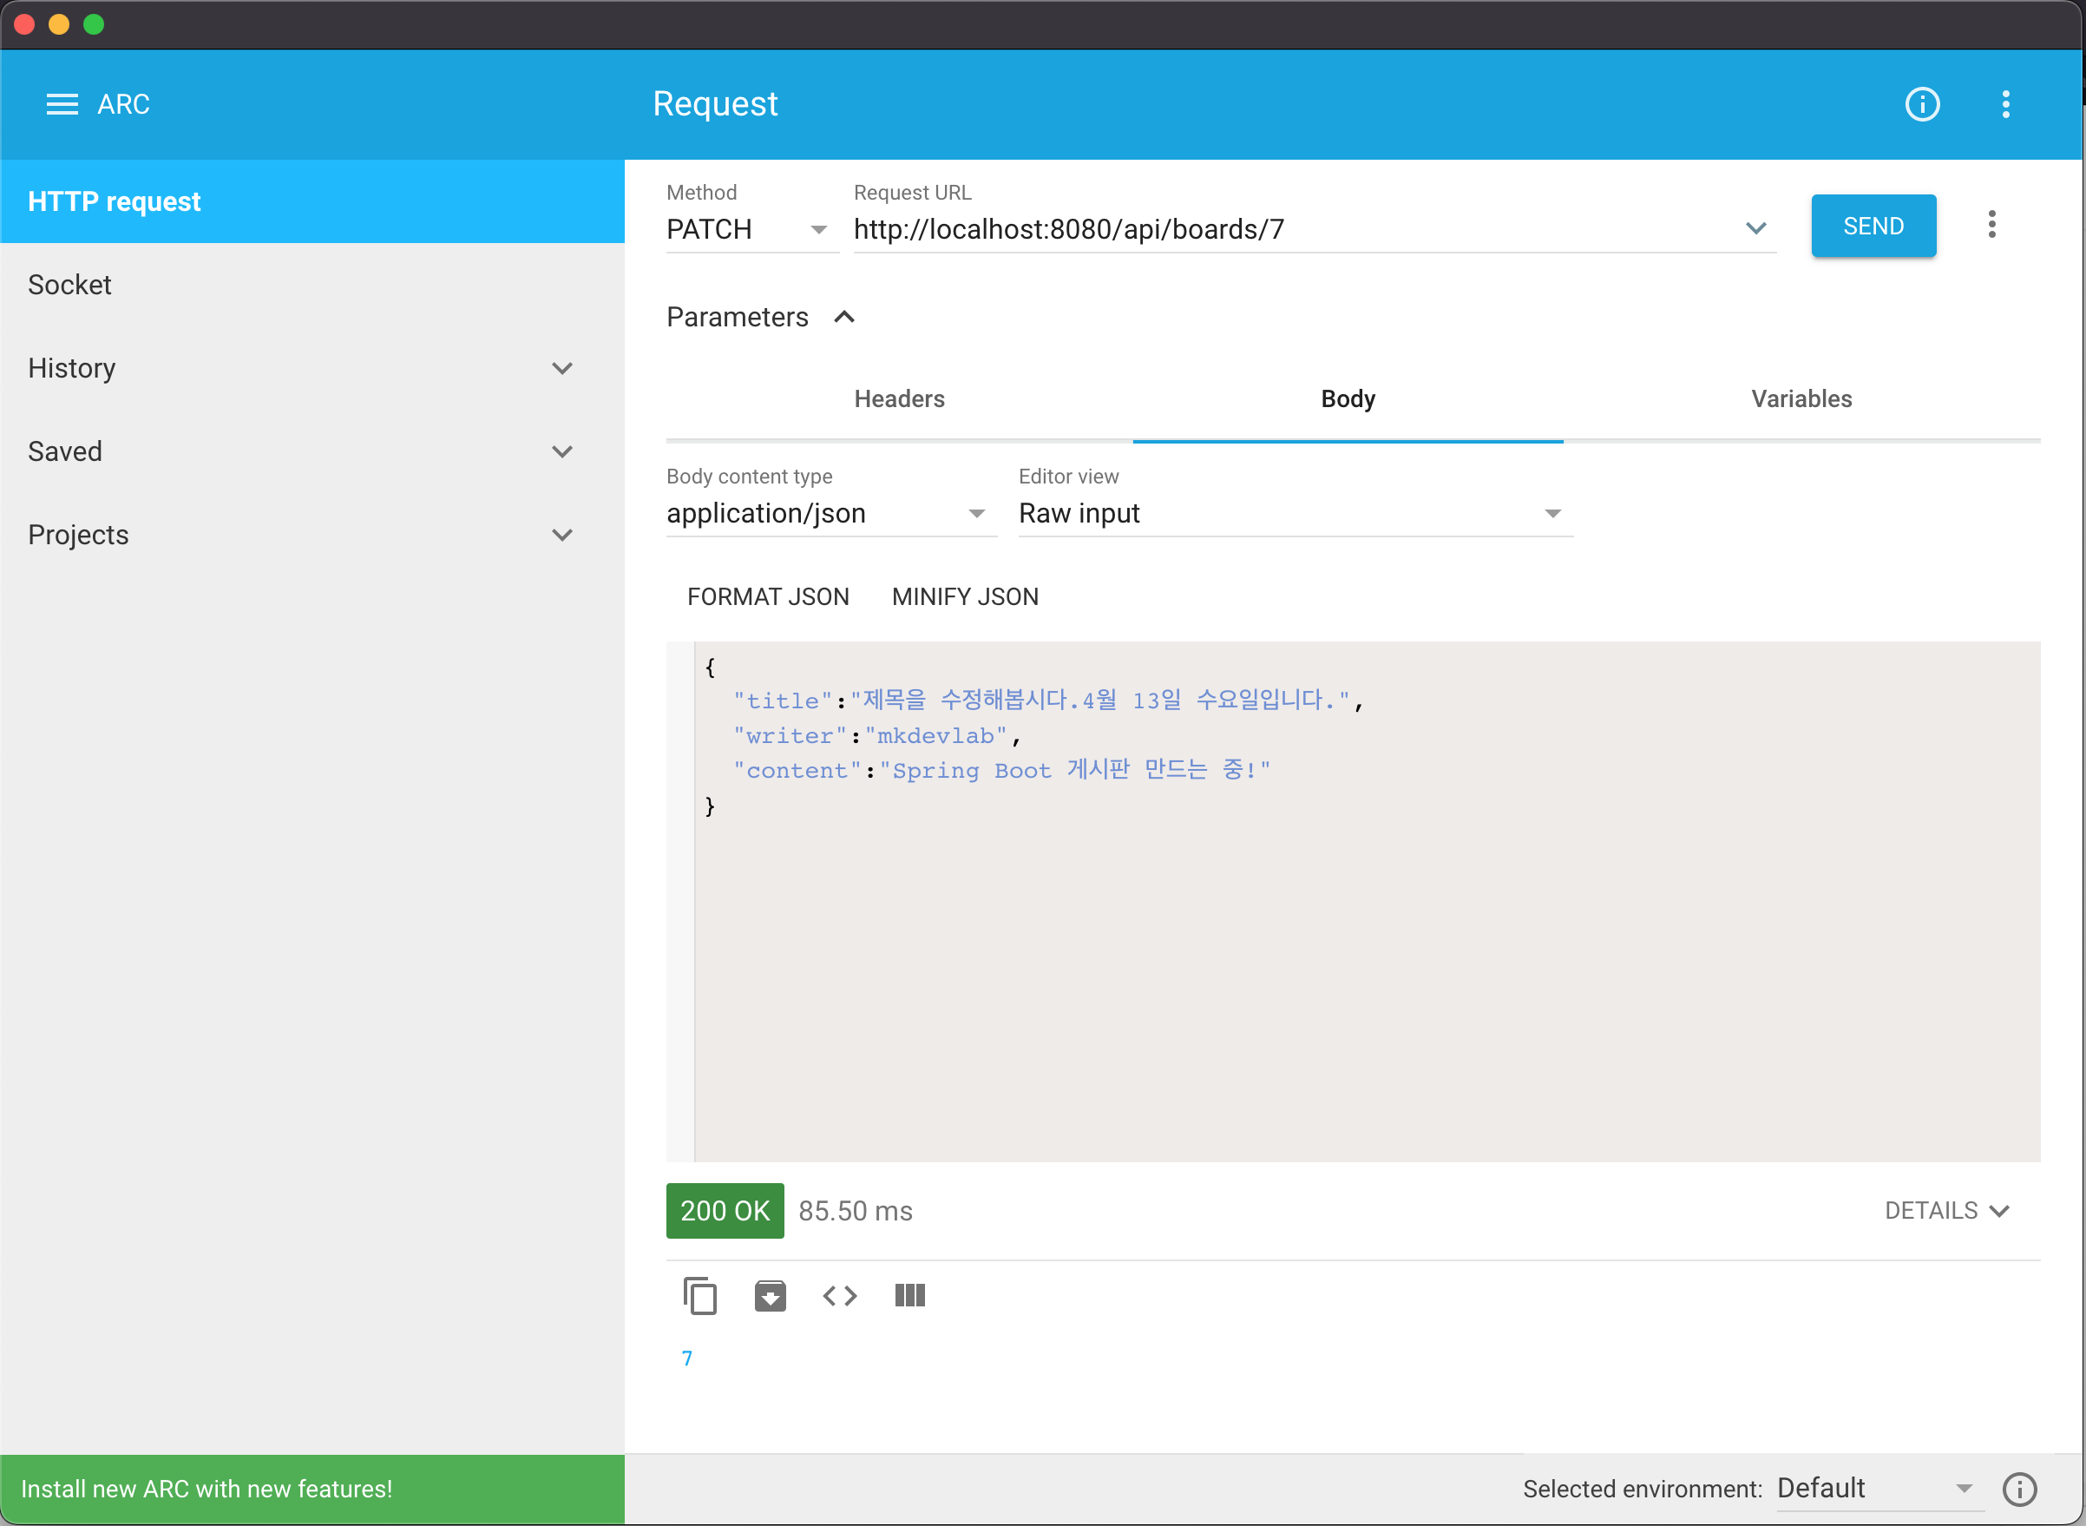Open request options menu next to SEND
The width and height of the screenshot is (2086, 1526).
pos(1991,225)
